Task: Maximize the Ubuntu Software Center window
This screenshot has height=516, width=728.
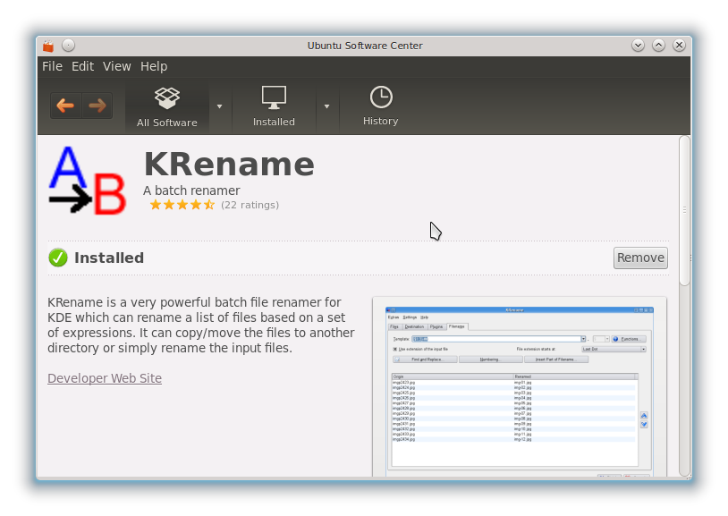Action: point(658,46)
